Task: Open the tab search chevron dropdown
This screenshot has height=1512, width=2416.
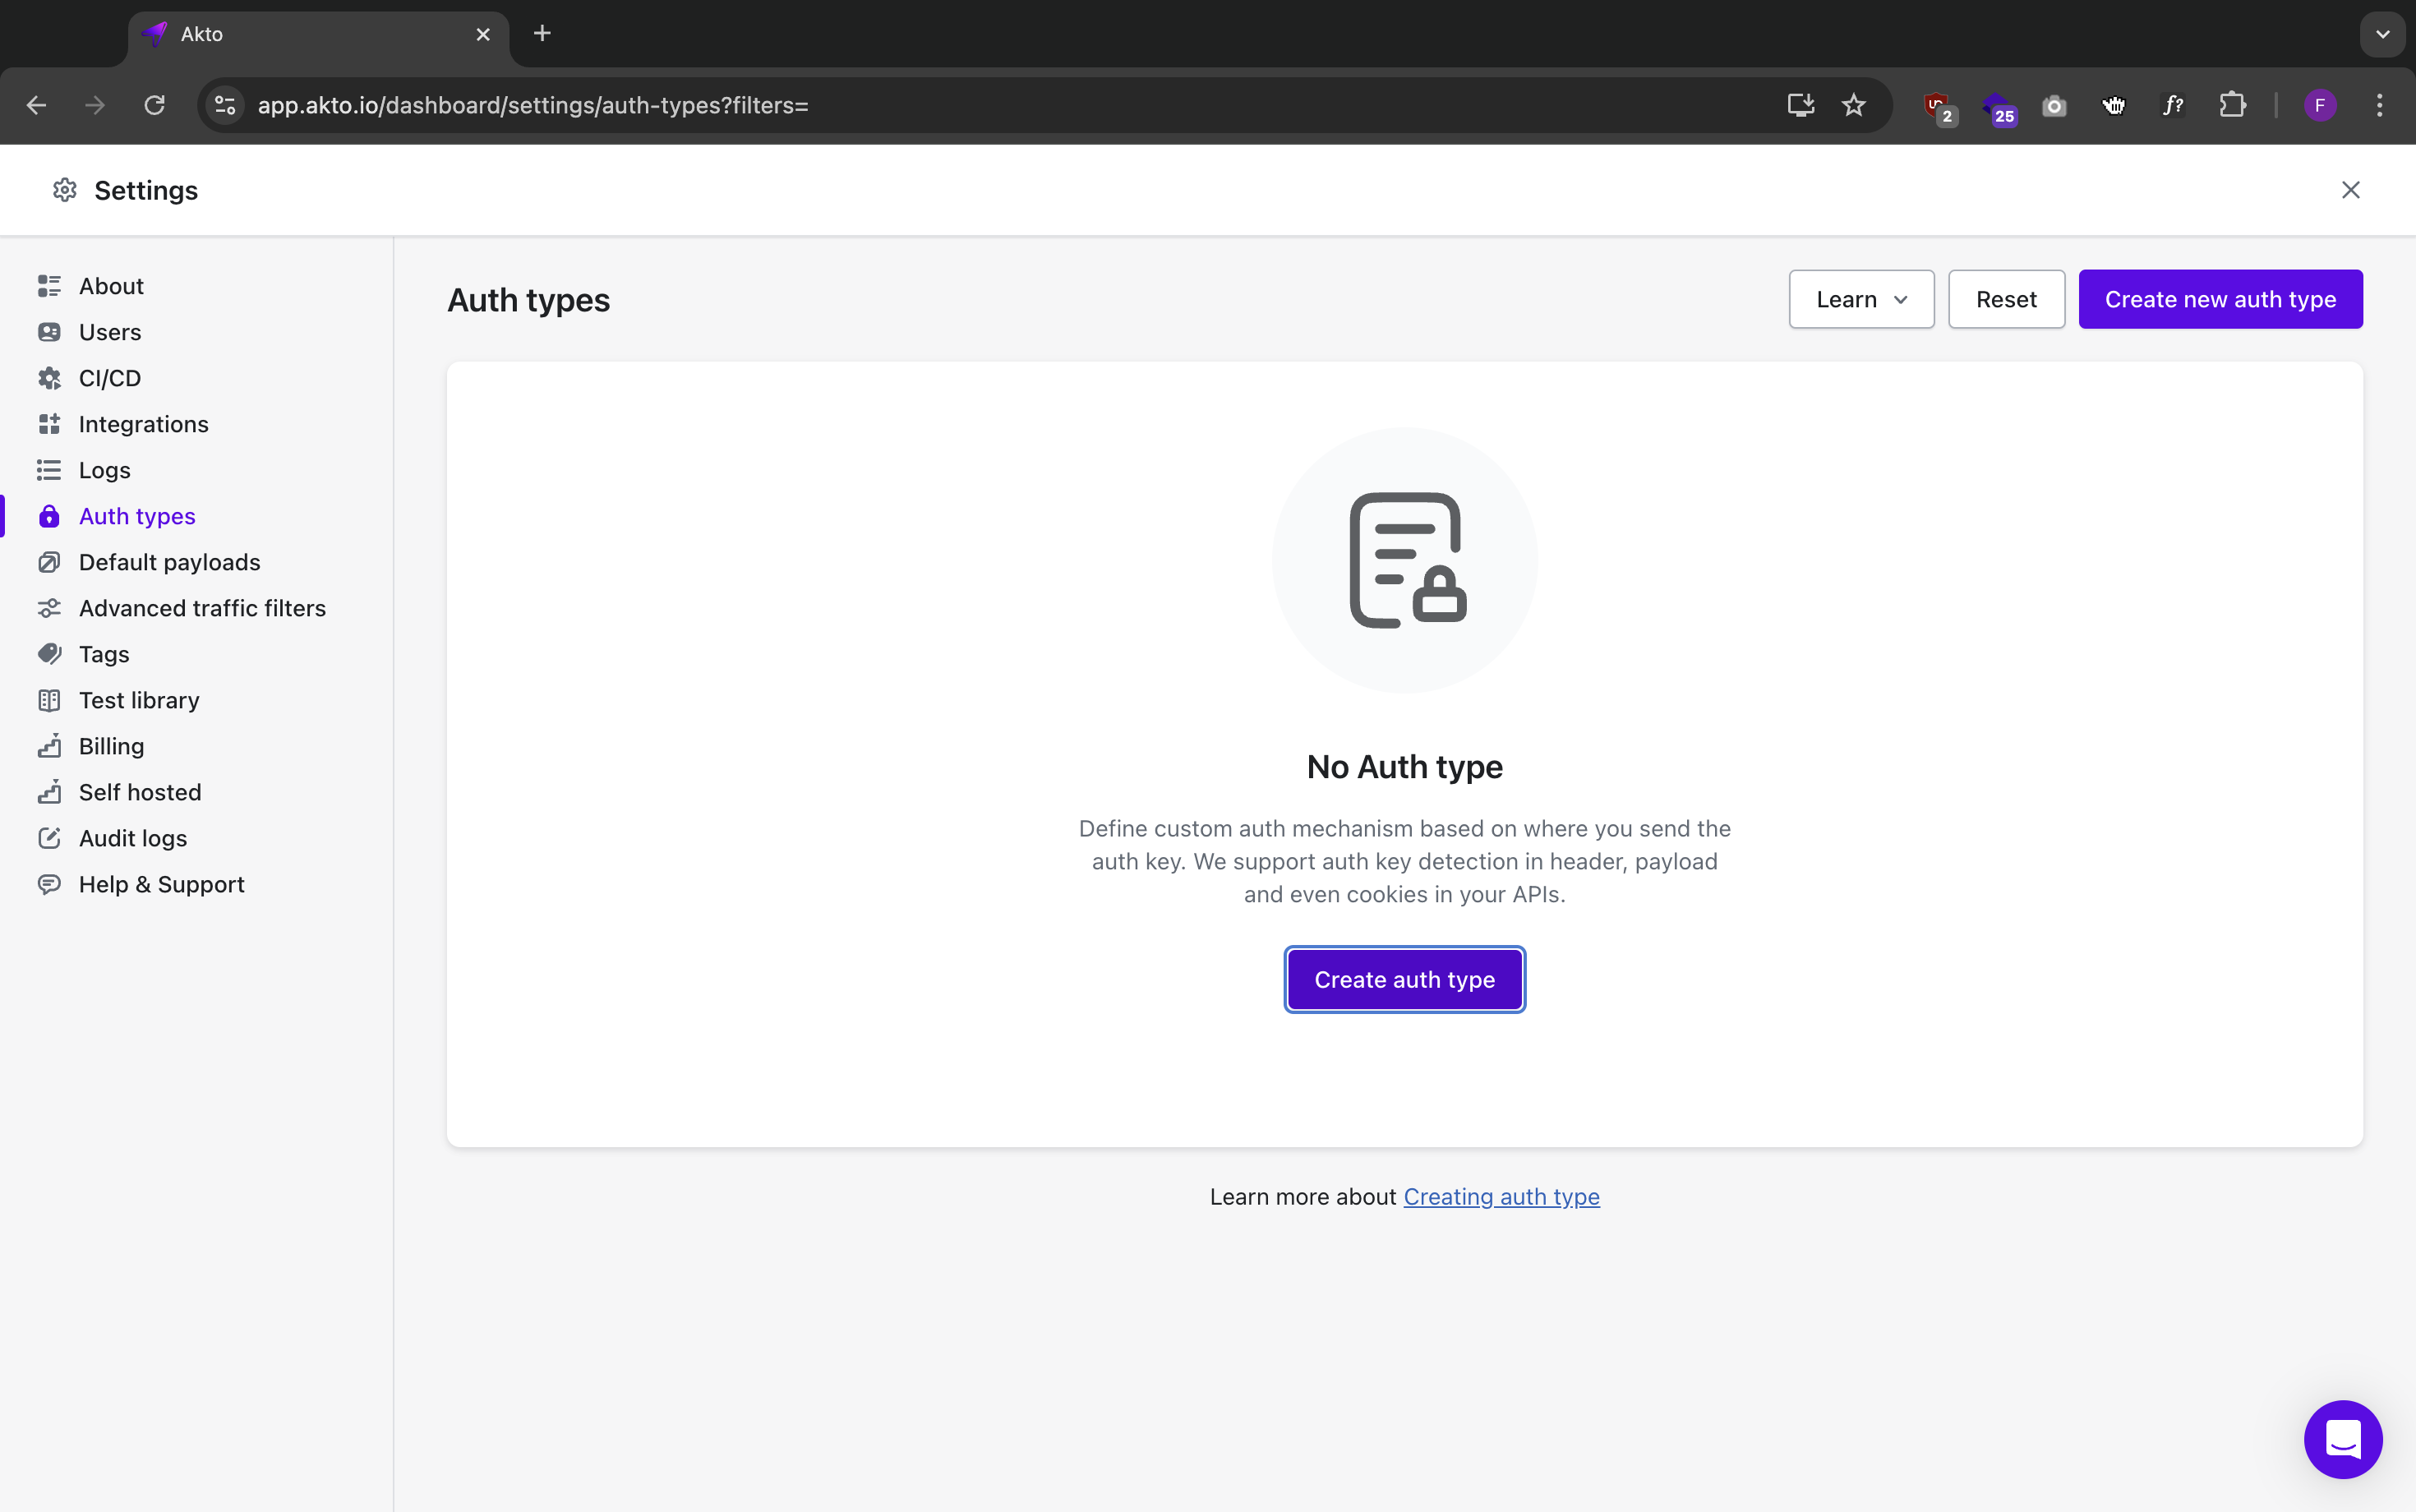Action: (2382, 34)
